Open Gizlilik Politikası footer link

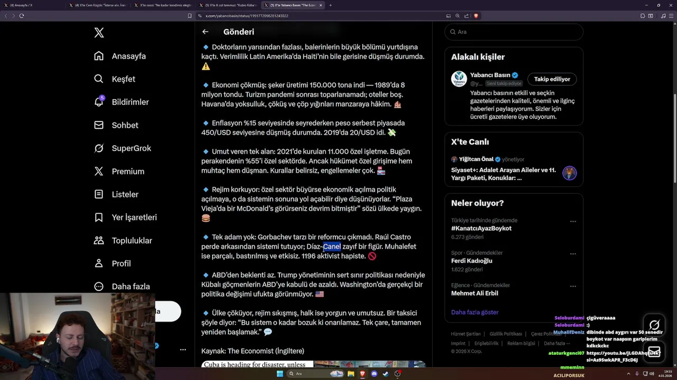point(506,334)
